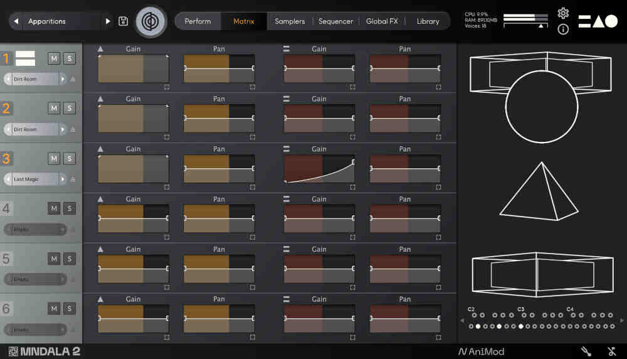
Task: Open the Apparitions preset name dropdown
Action: point(56,21)
